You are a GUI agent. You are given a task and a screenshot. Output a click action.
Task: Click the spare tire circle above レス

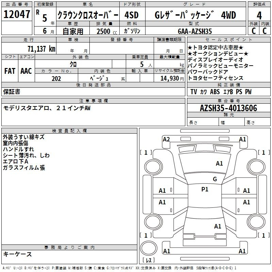click(x=149, y=248)
